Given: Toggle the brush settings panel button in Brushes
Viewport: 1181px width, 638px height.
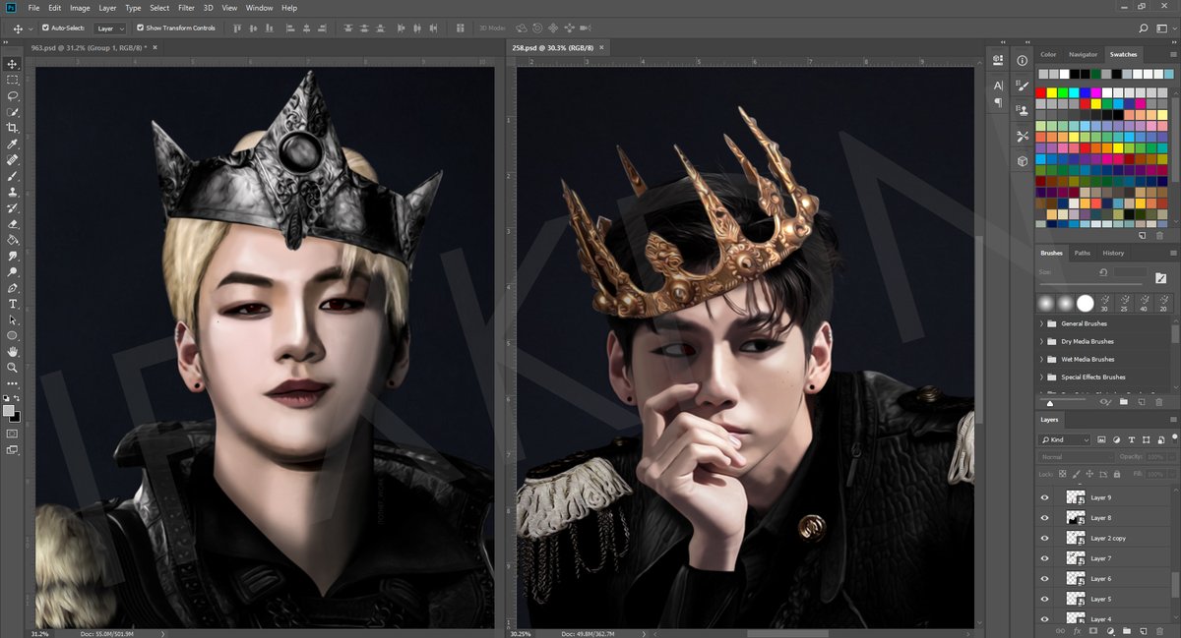Looking at the screenshot, I should [1161, 279].
